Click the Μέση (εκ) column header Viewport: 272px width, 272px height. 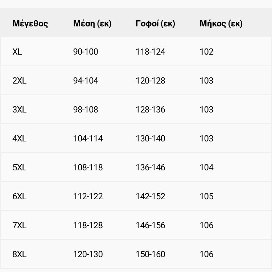pyautogui.click(x=92, y=24)
